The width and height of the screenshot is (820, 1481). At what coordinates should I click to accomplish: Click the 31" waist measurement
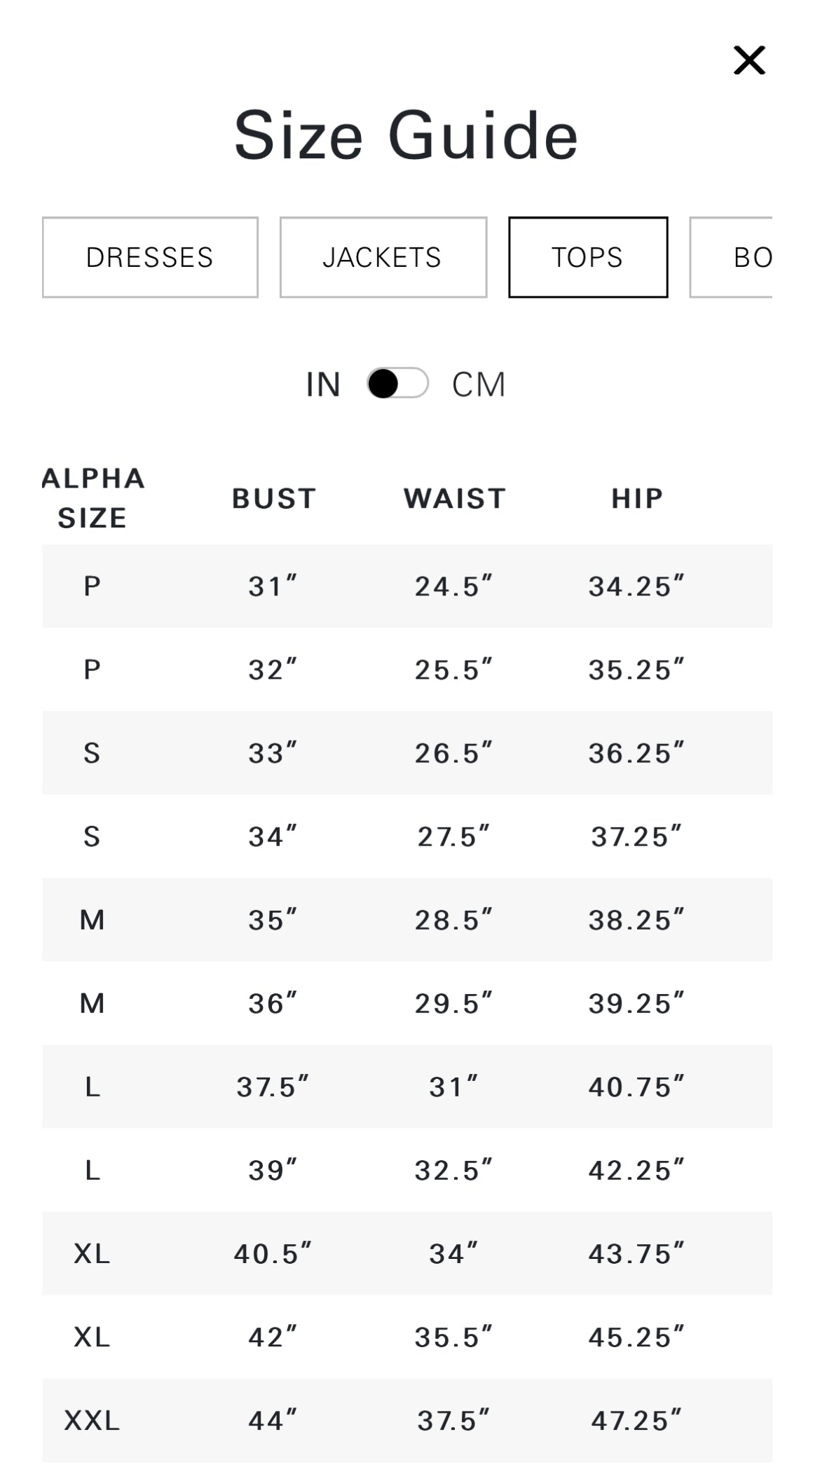[x=453, y=1087]
